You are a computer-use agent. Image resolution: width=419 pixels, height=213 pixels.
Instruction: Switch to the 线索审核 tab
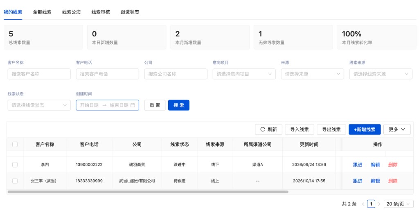(x=101, y=12)
